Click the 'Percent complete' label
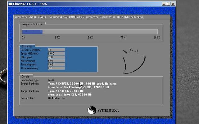This screenshot has height=124, width=199. coord(31,50)
